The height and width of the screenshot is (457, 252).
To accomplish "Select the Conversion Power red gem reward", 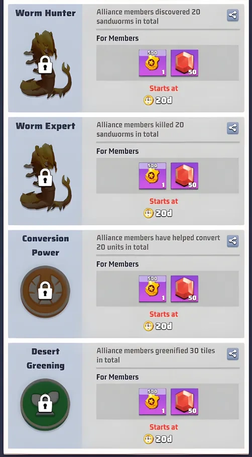I will tap(185, 289).
